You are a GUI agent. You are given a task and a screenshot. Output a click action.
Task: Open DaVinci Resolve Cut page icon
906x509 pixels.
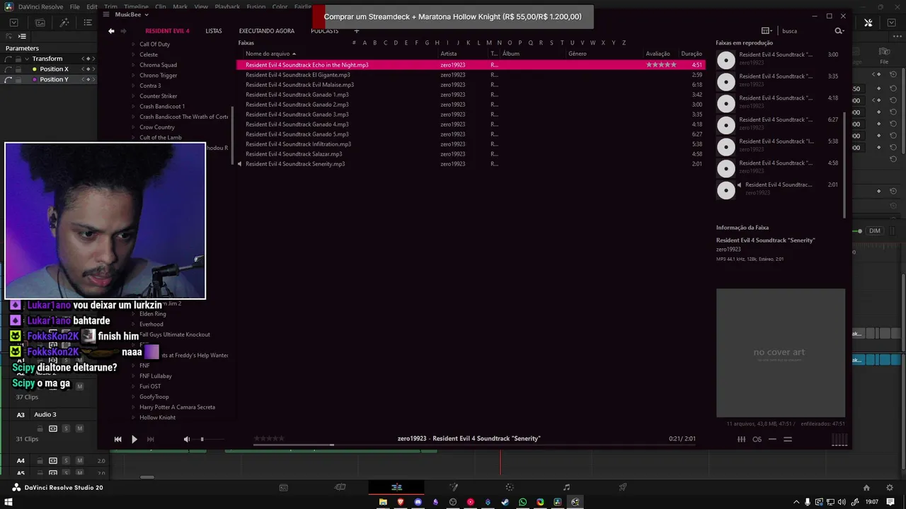340,487
